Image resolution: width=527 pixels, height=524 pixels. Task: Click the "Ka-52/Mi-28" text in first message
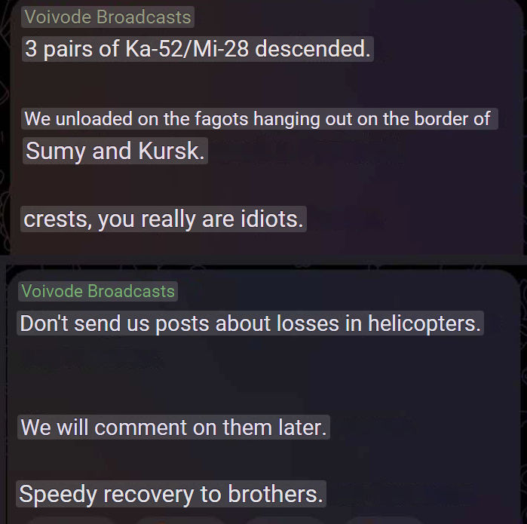187,49
